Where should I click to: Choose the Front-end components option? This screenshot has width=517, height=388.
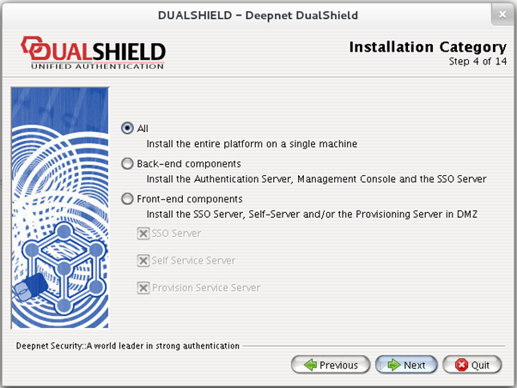pos(127,199)
